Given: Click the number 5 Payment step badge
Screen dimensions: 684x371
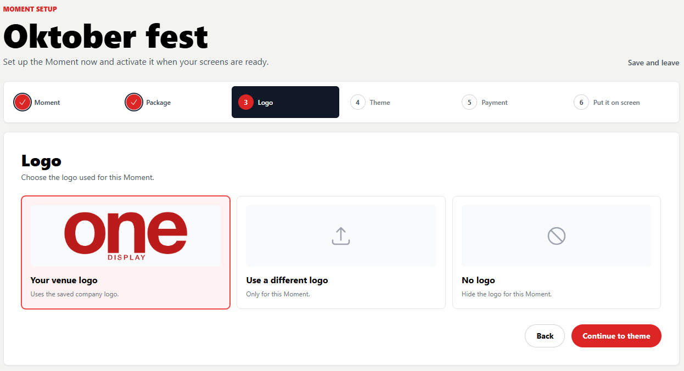Looking at the screenshot, I should point(469,103).
